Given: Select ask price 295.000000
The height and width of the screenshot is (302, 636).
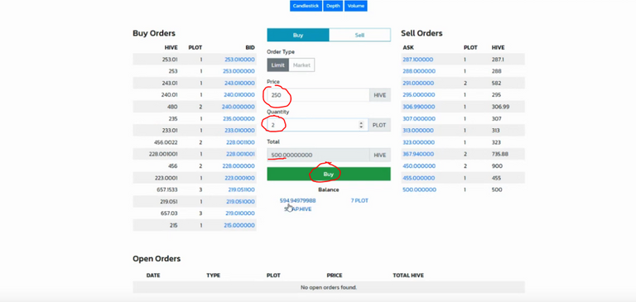Looking at the screenshot, I should [x=418, y=95].
